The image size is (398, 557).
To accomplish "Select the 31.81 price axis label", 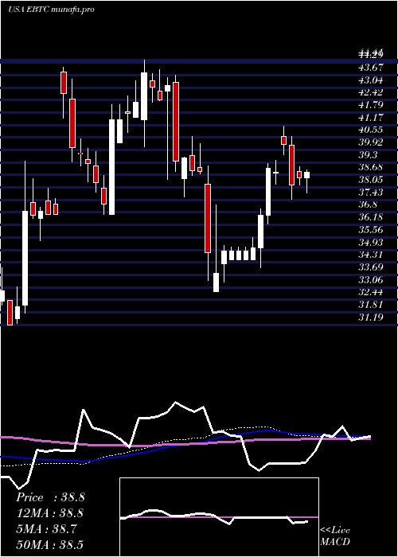I will click(x=371, y=305).
